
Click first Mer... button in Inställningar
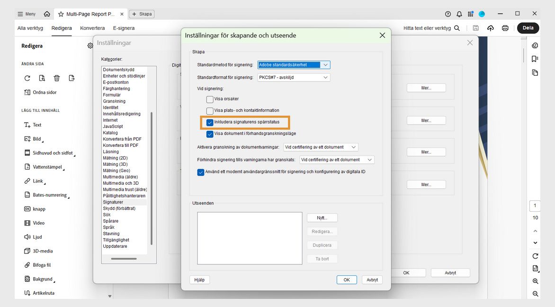click(x=426, y=88)
